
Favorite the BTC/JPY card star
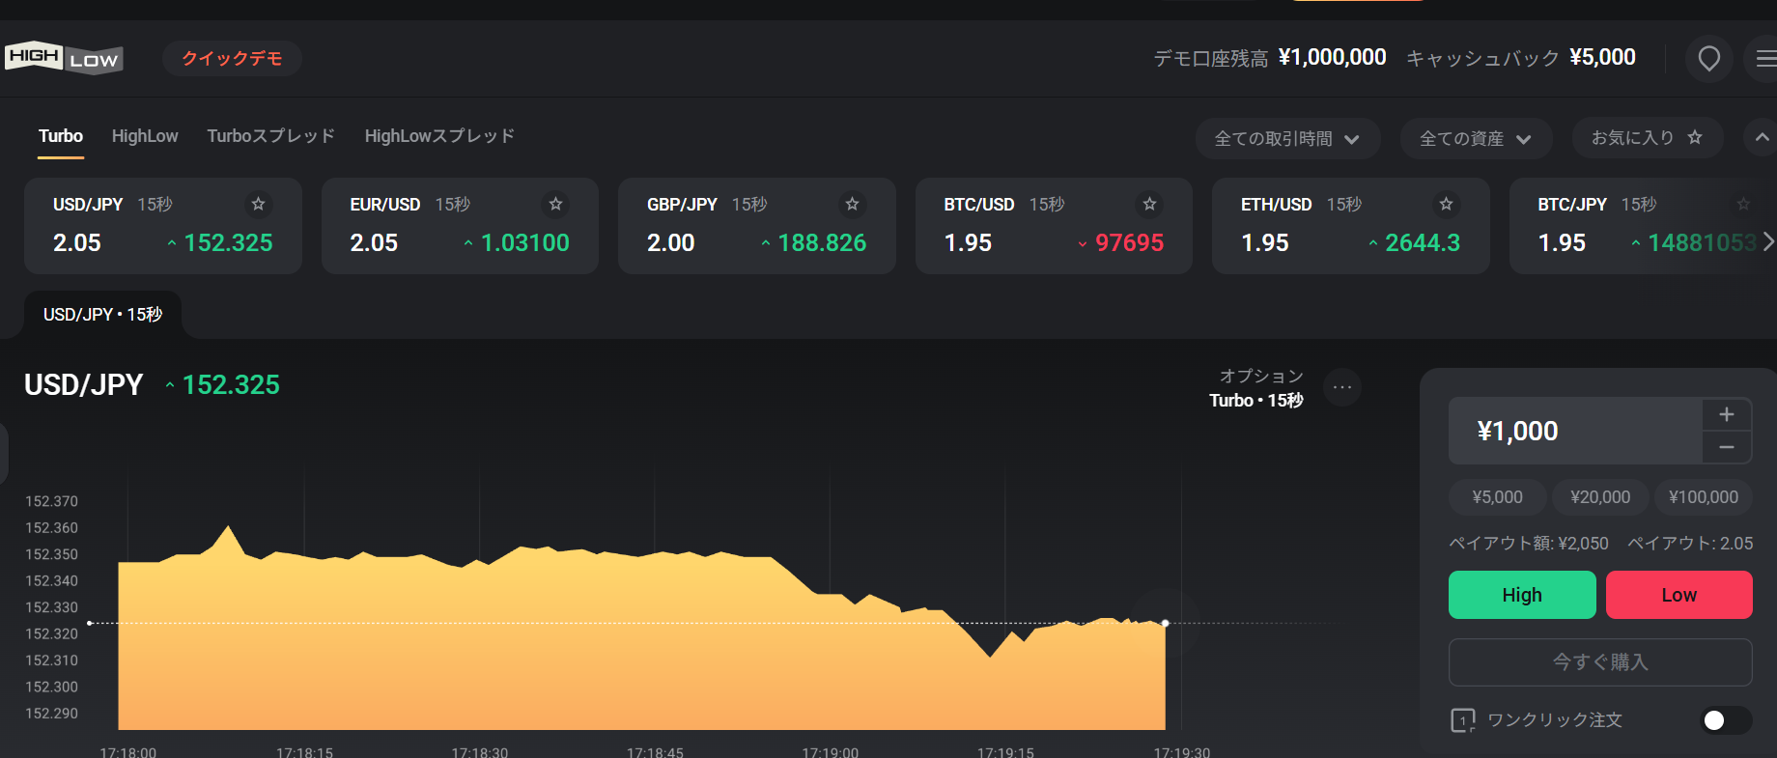(x=1743, y=204)
